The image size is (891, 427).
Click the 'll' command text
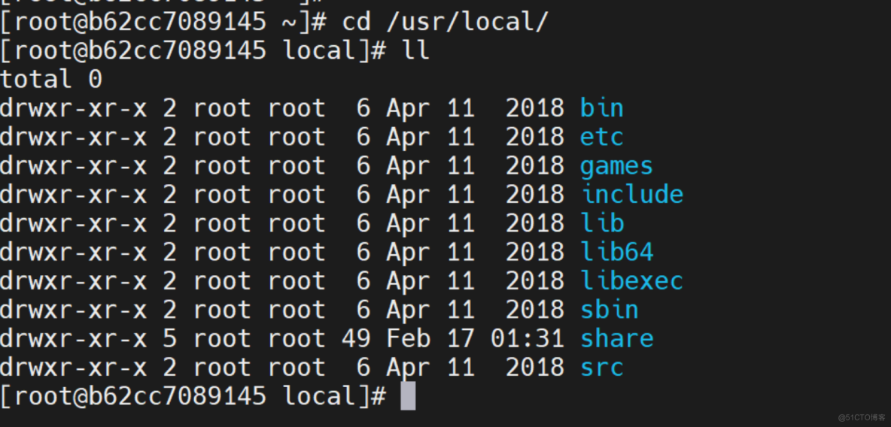(415, 51)
